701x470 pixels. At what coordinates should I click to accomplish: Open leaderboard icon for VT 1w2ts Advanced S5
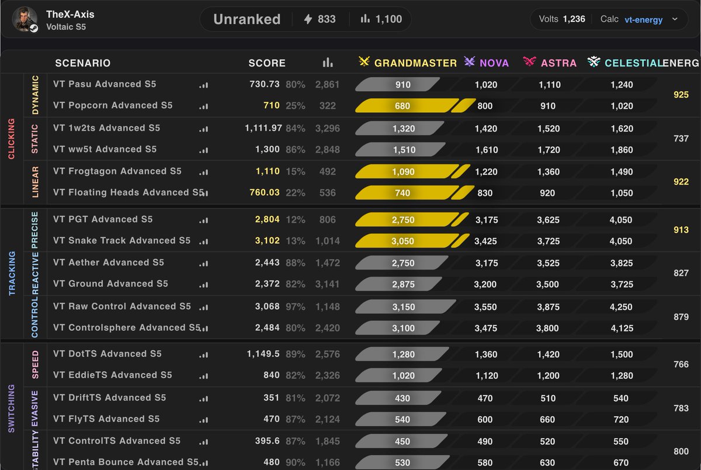(203, 129)
